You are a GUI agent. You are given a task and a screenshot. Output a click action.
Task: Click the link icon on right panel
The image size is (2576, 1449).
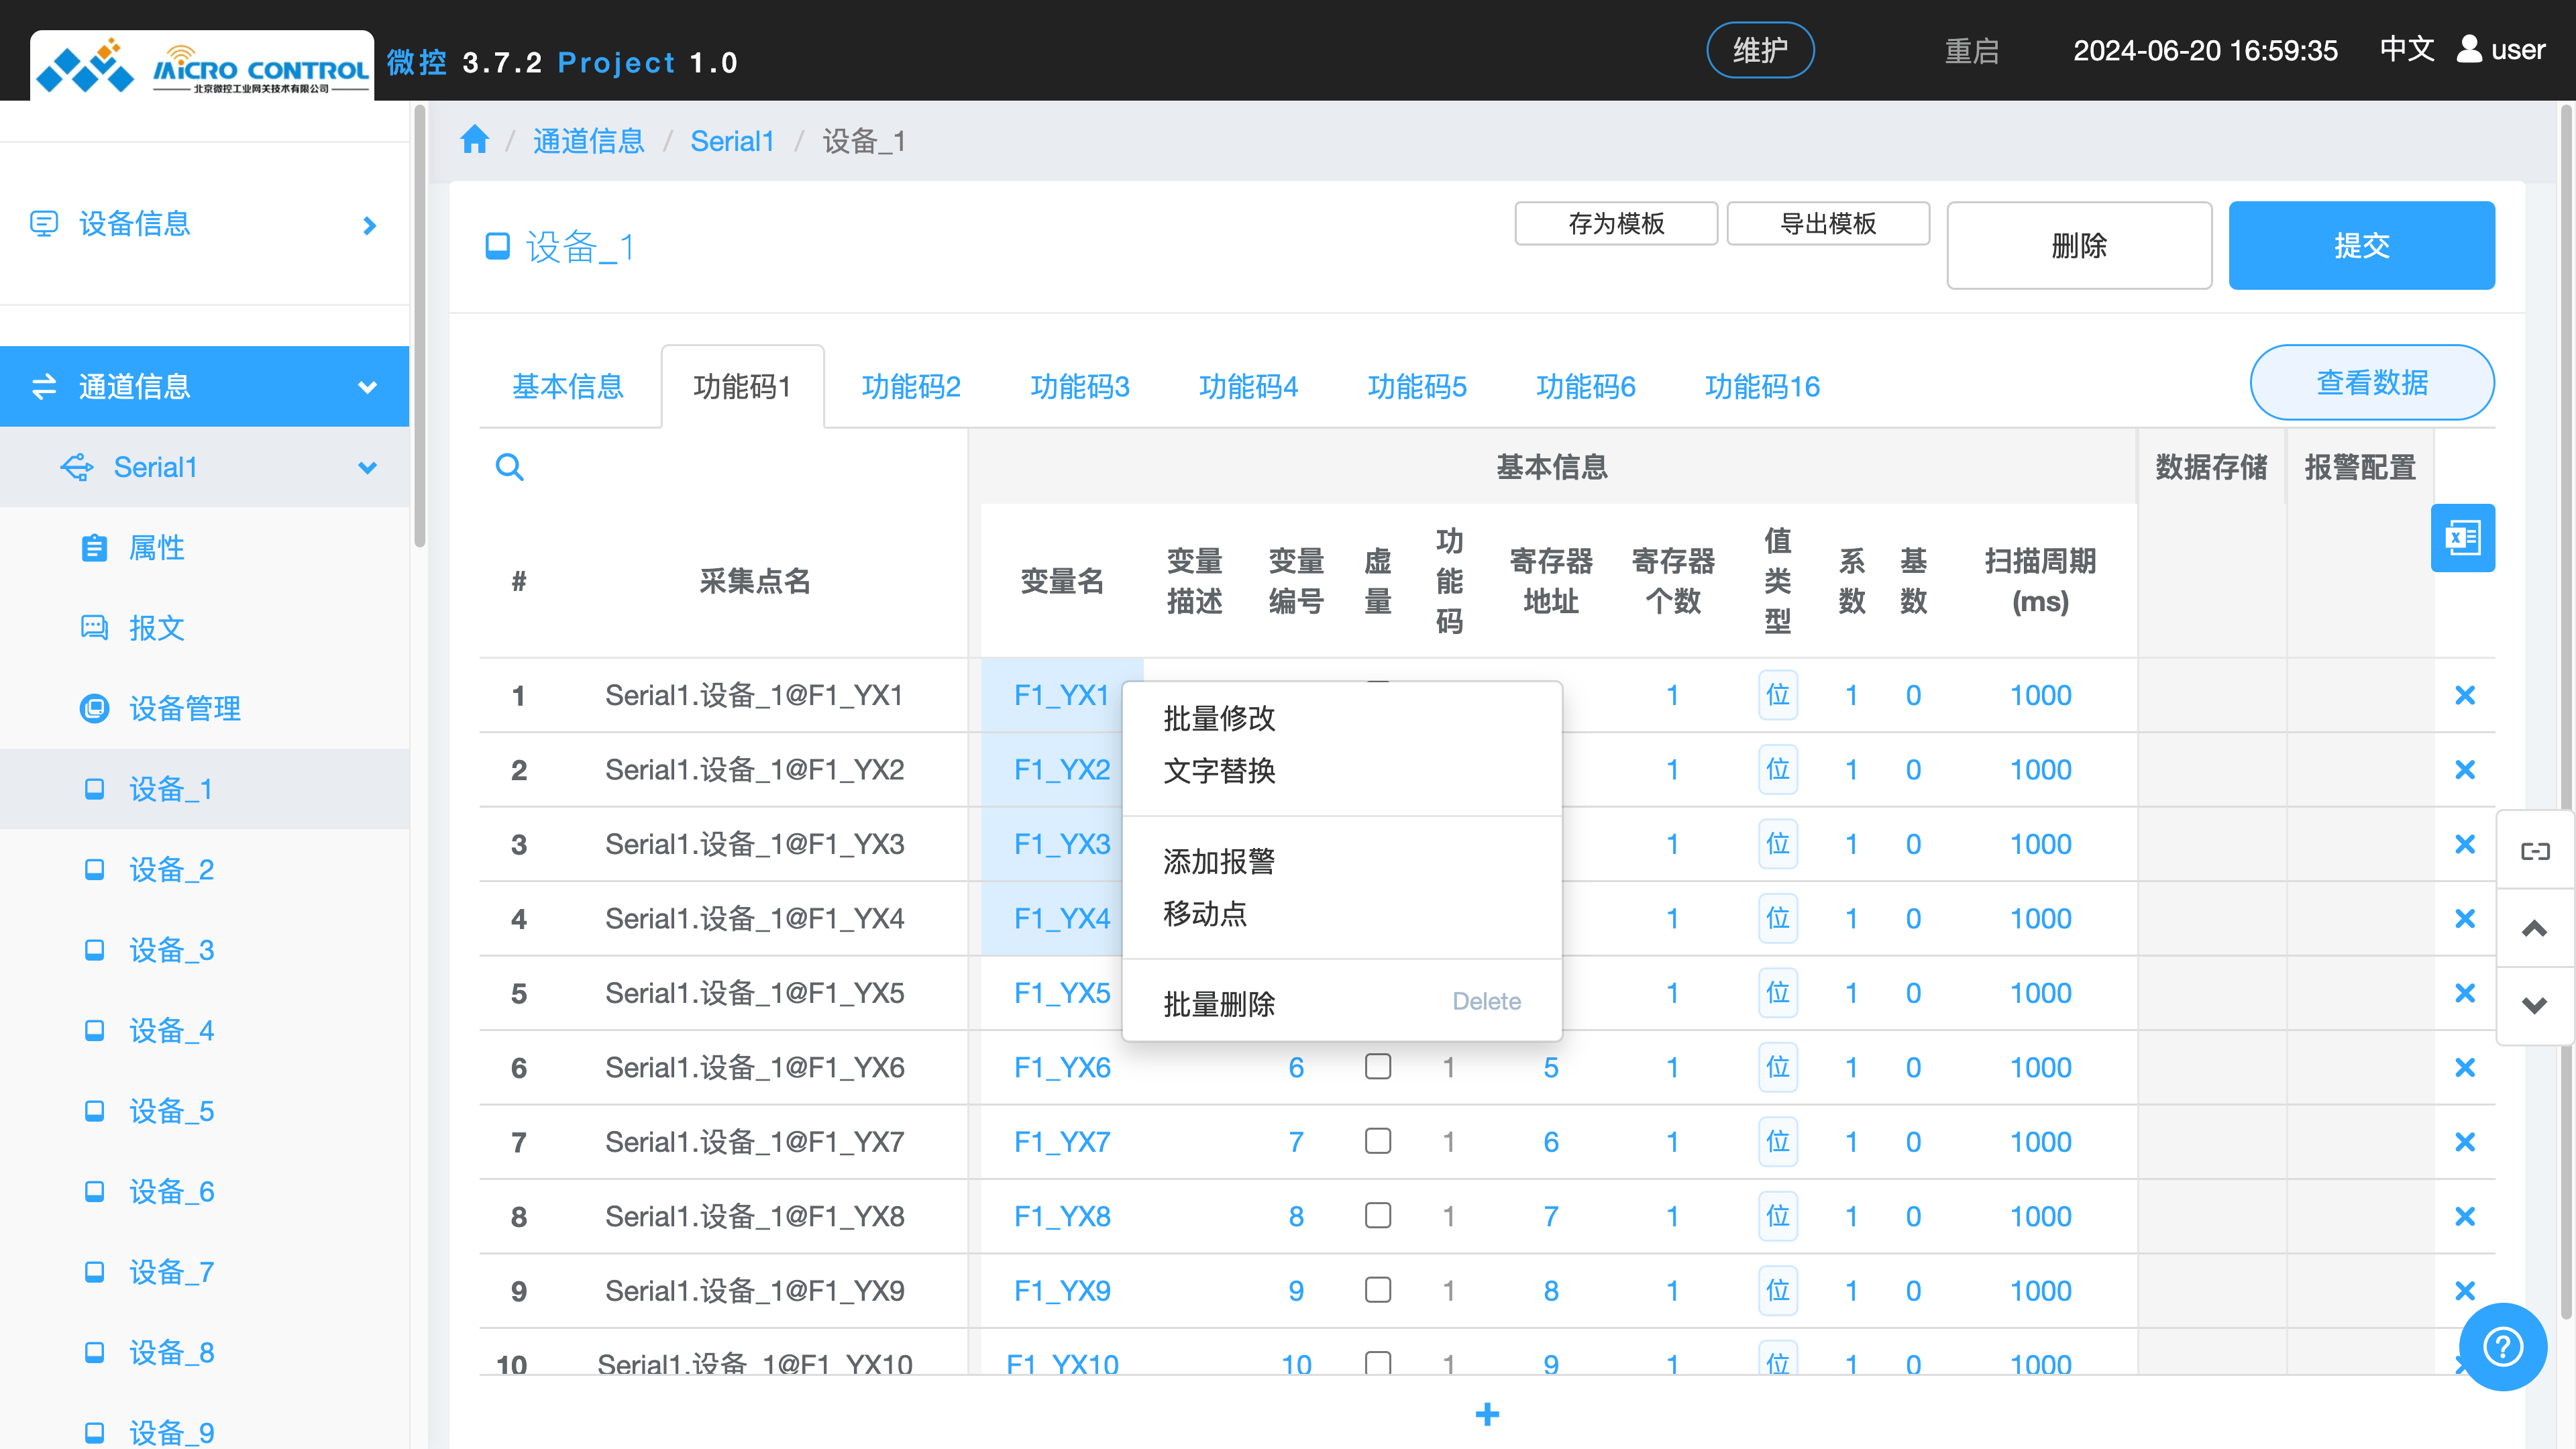pos(2534,851)
